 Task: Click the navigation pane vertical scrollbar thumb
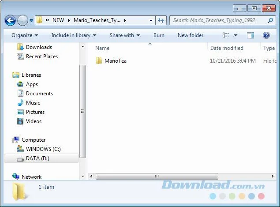pyautogui.click(x=82, y=111)
